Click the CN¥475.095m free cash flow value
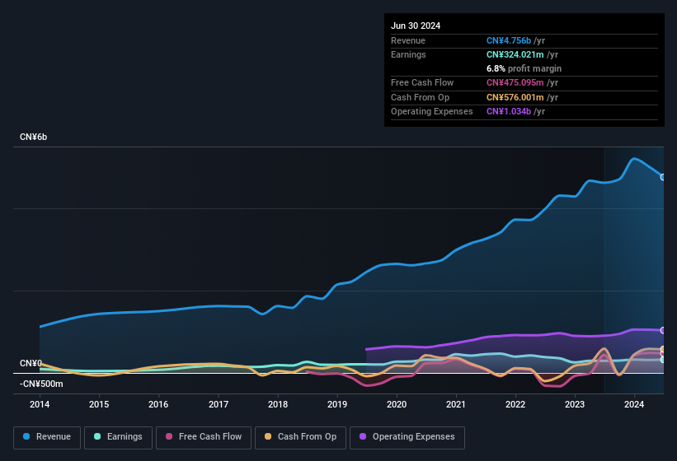This screenshot has width=677, height=461. point(515,82)
